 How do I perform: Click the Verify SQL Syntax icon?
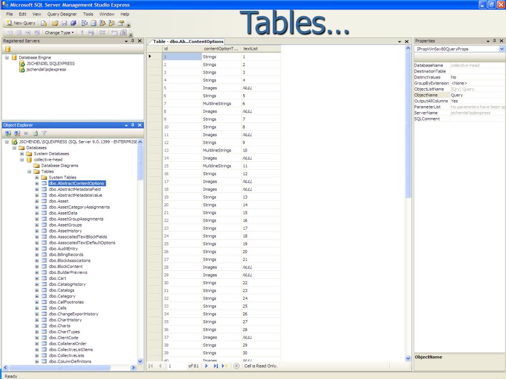pyautogui.click(x=91, y=33)
